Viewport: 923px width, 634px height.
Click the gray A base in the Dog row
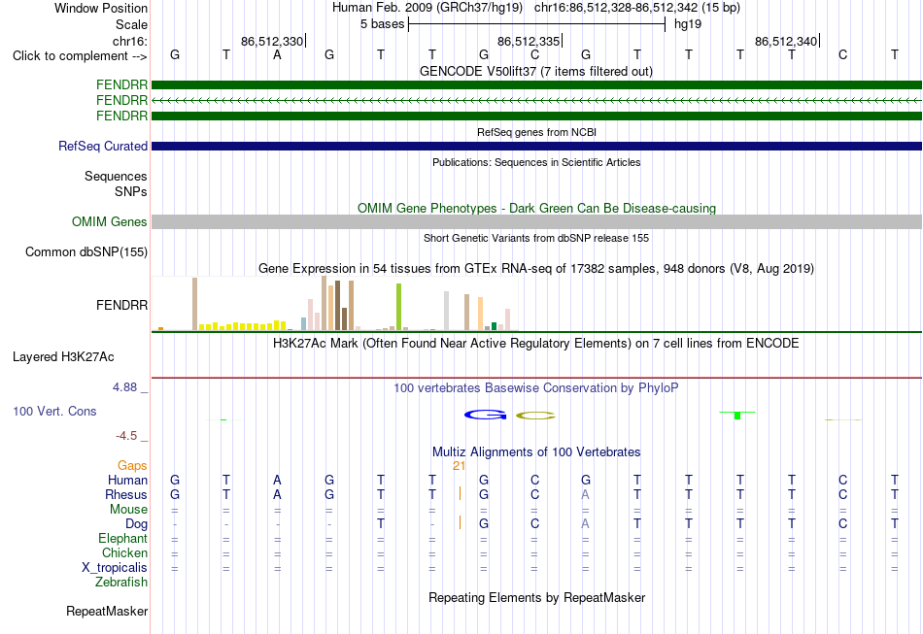point(585,523)
